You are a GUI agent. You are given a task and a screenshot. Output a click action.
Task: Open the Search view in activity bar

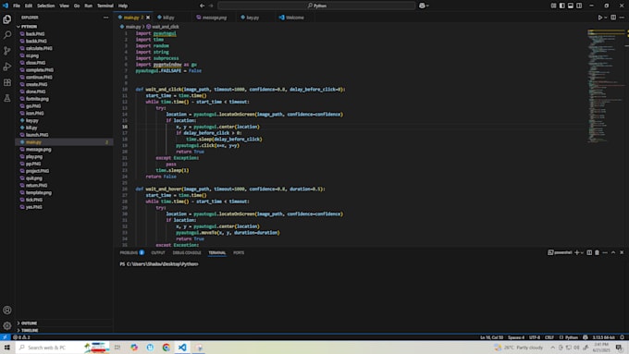[x=6, y=35]
